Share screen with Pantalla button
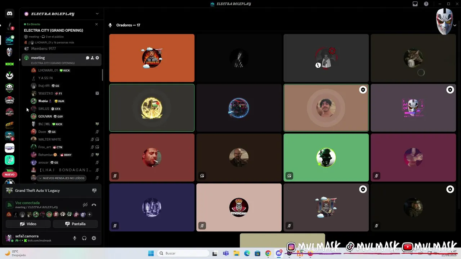Image resolution: width=461 pixels, height=259 pixels. coord(75,224)
